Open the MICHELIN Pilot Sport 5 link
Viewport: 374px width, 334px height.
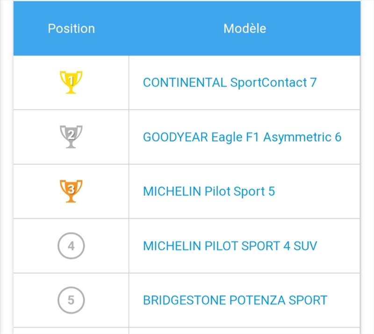click(209, 192)
